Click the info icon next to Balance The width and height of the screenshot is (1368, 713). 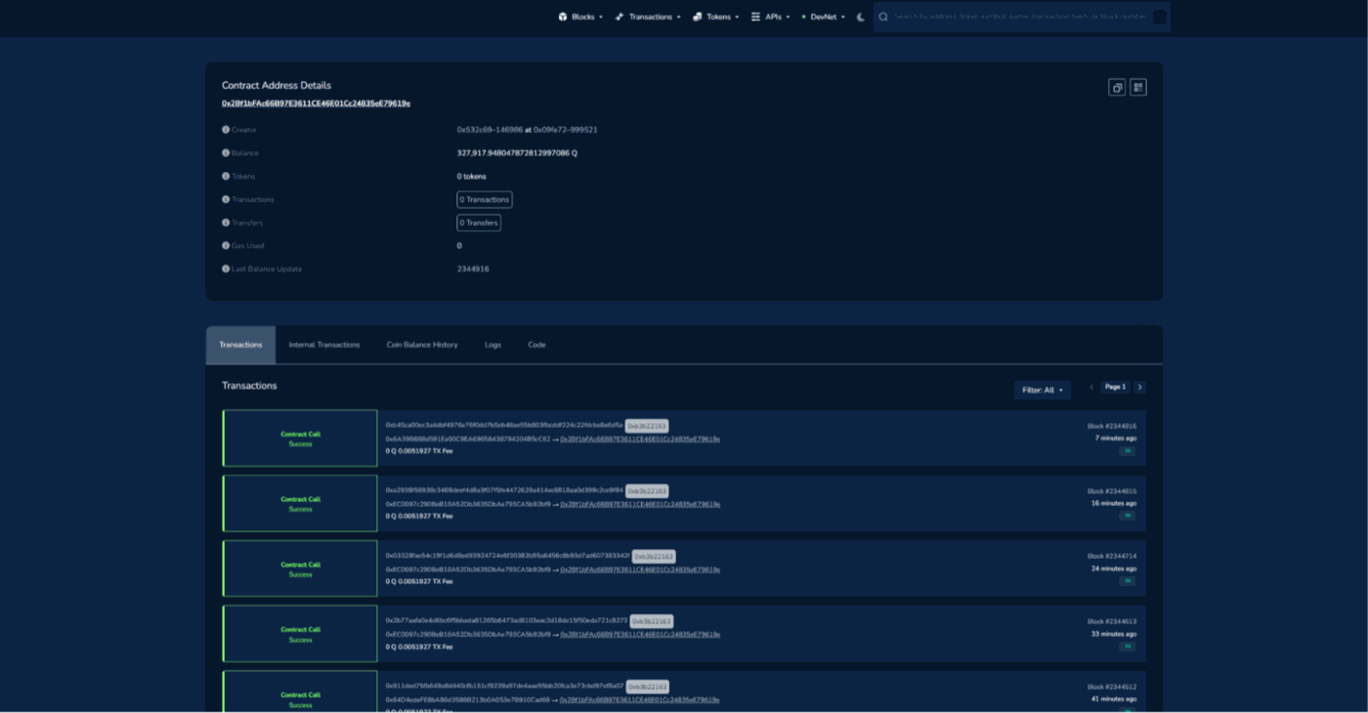226,153
